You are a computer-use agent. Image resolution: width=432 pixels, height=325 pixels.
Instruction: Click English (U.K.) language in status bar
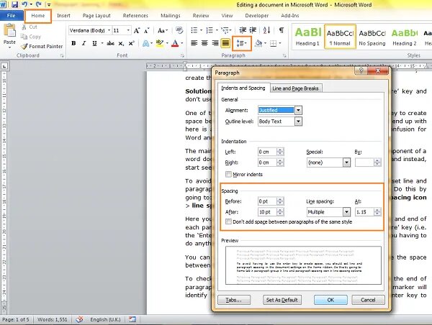(x=105, y=319)
